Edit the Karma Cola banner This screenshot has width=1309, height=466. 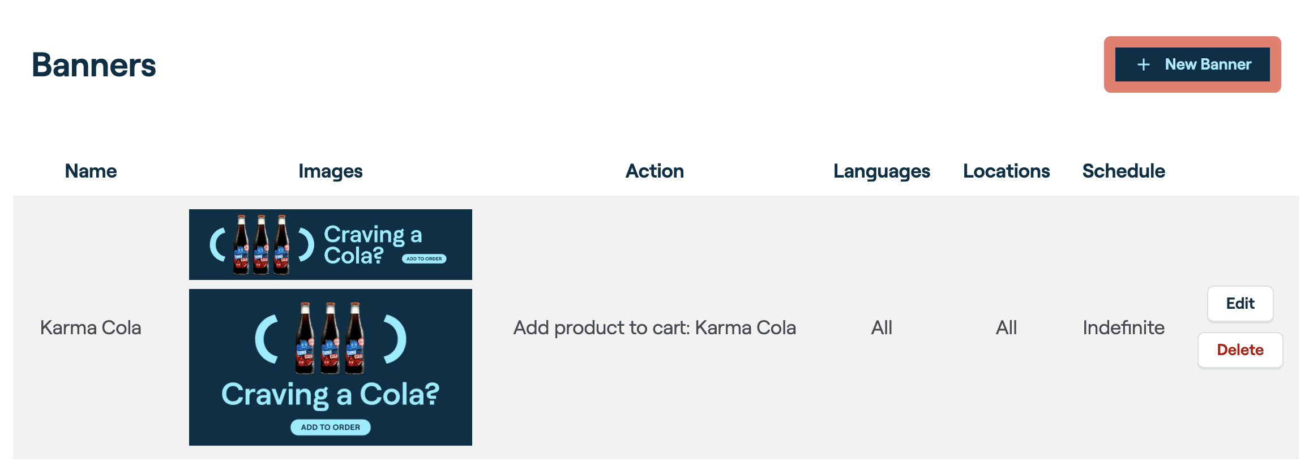click(1240, 304)
